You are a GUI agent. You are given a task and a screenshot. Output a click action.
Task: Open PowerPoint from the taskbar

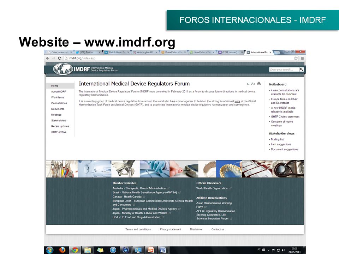151,250
